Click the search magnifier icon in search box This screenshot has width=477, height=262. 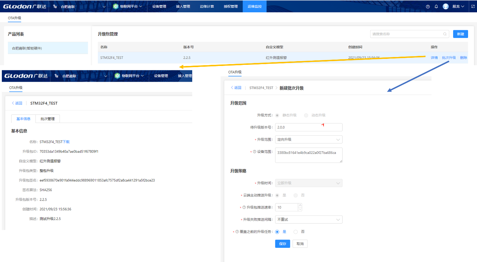[445, 34]
